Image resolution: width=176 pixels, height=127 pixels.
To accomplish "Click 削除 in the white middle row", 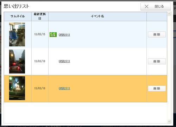I will point(157,61).
